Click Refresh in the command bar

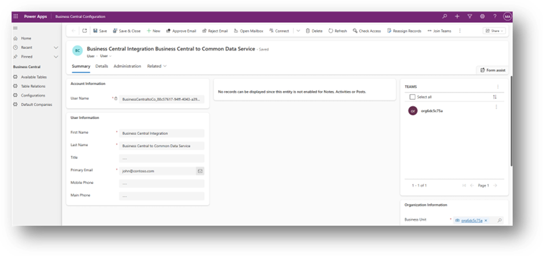click(338, 31)
